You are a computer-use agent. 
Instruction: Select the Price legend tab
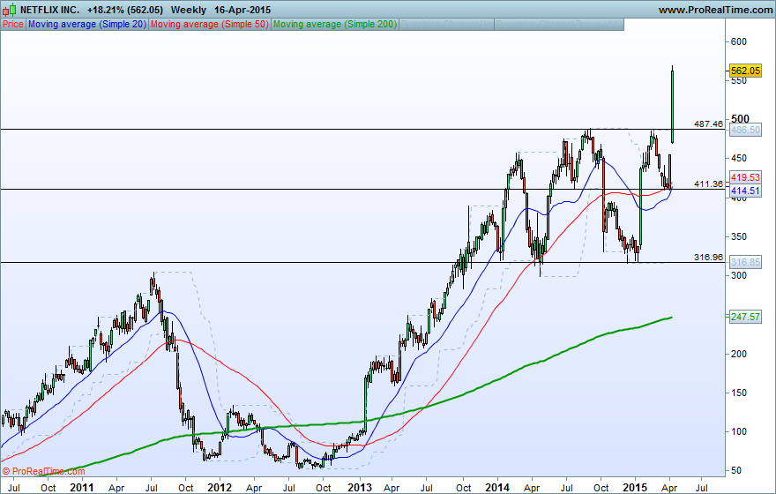13,24
